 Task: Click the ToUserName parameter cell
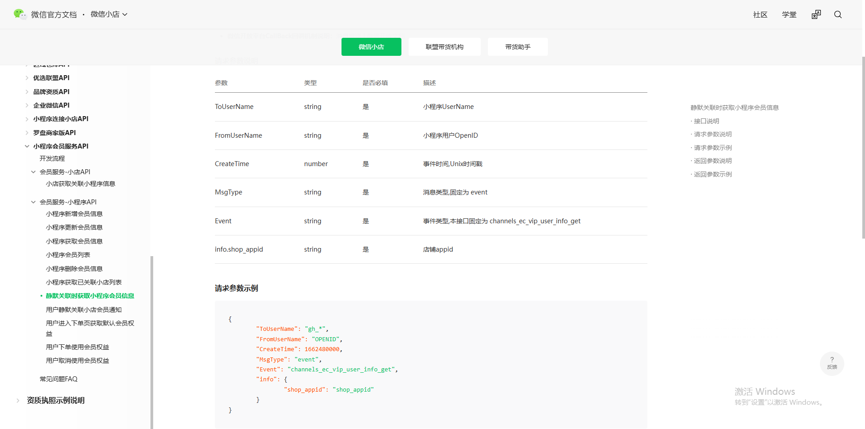tap(234, 107)
